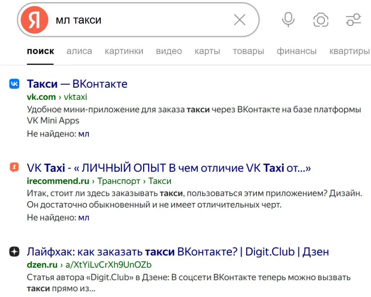Click the vktaxi path breadcrumb
Image resolution: width=371 pixels, height=297 pixels.
[x=75, y=97]
